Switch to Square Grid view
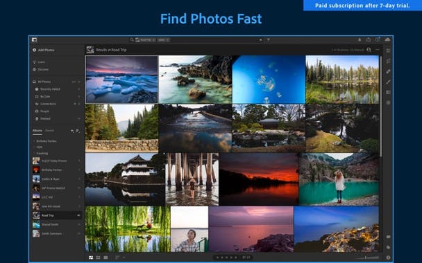The image size is (422, 263). (x=99, y=257)
